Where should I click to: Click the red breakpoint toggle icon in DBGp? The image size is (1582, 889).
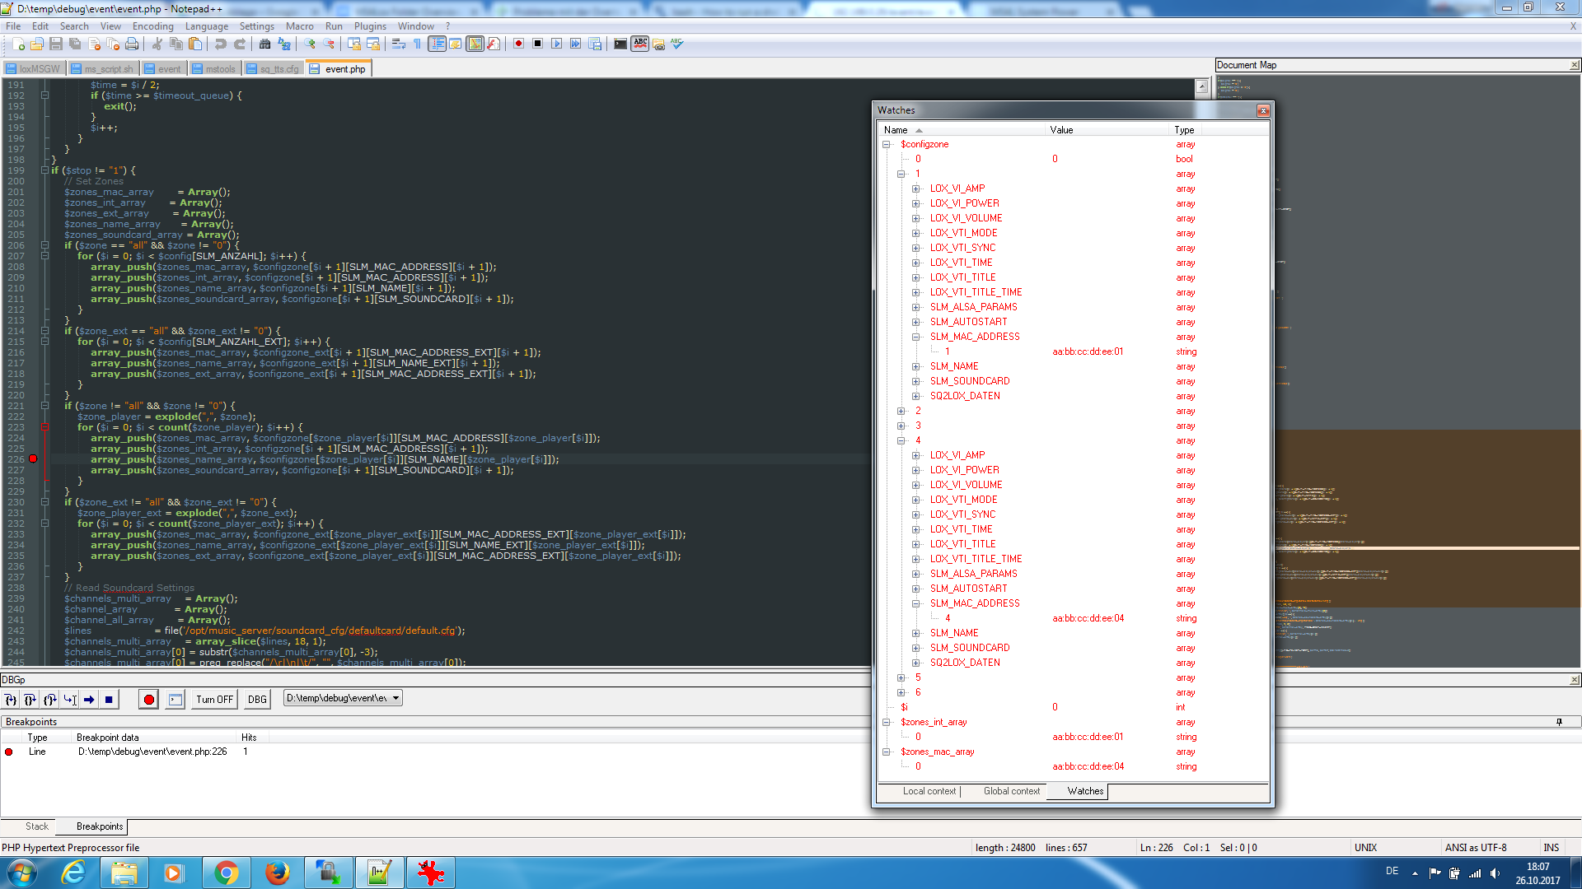coord(148,700)
